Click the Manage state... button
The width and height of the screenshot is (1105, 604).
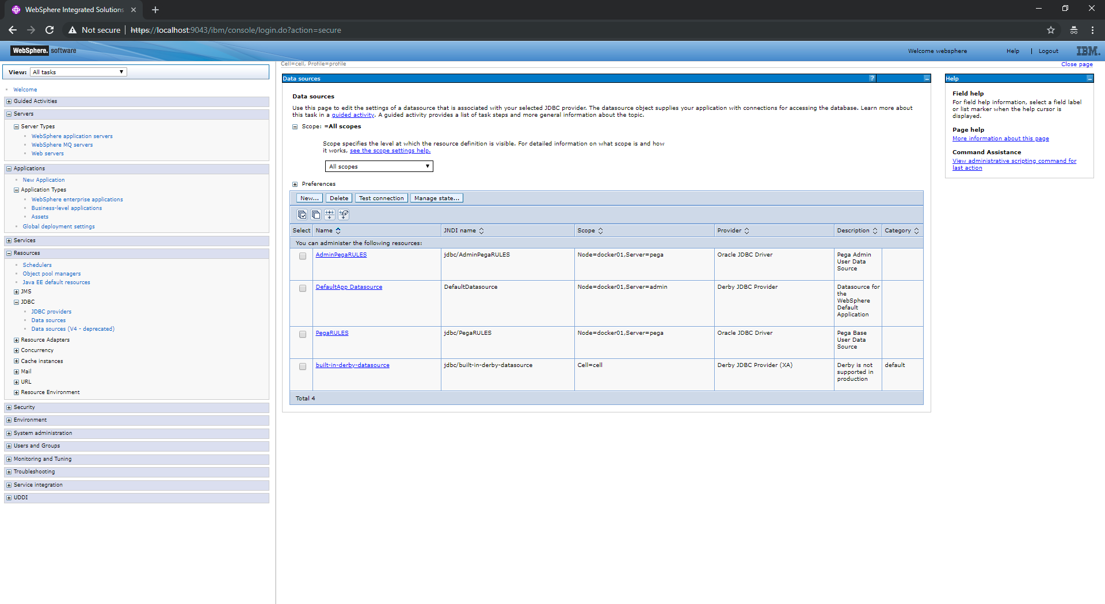coord(437,198)
